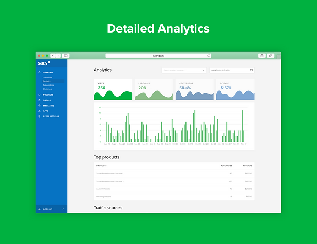The width and height of the screenshot is (317, 244).
Task: Click the Orders basket icon
Action: coord(39,100)
